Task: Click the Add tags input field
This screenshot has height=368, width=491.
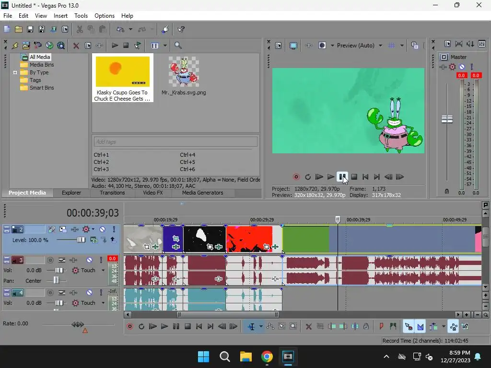Action: click(175, 142)
